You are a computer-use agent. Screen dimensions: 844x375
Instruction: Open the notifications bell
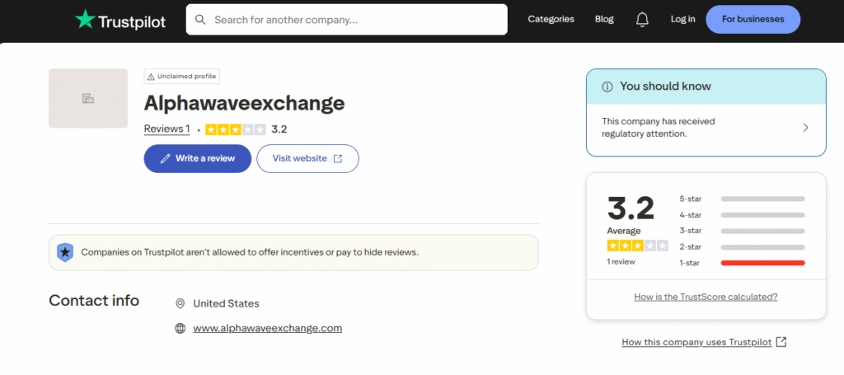click(642, 19)
